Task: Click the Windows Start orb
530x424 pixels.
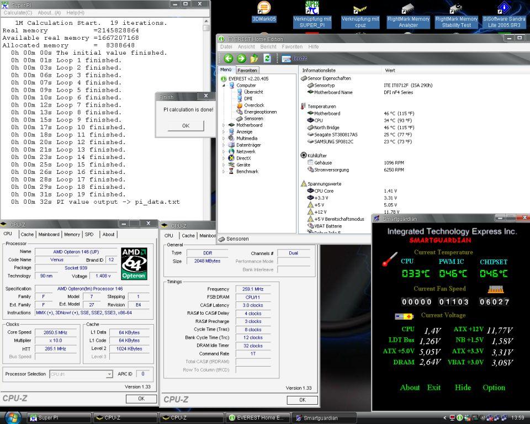Action: pyautogui.click(x=13, y=417)
